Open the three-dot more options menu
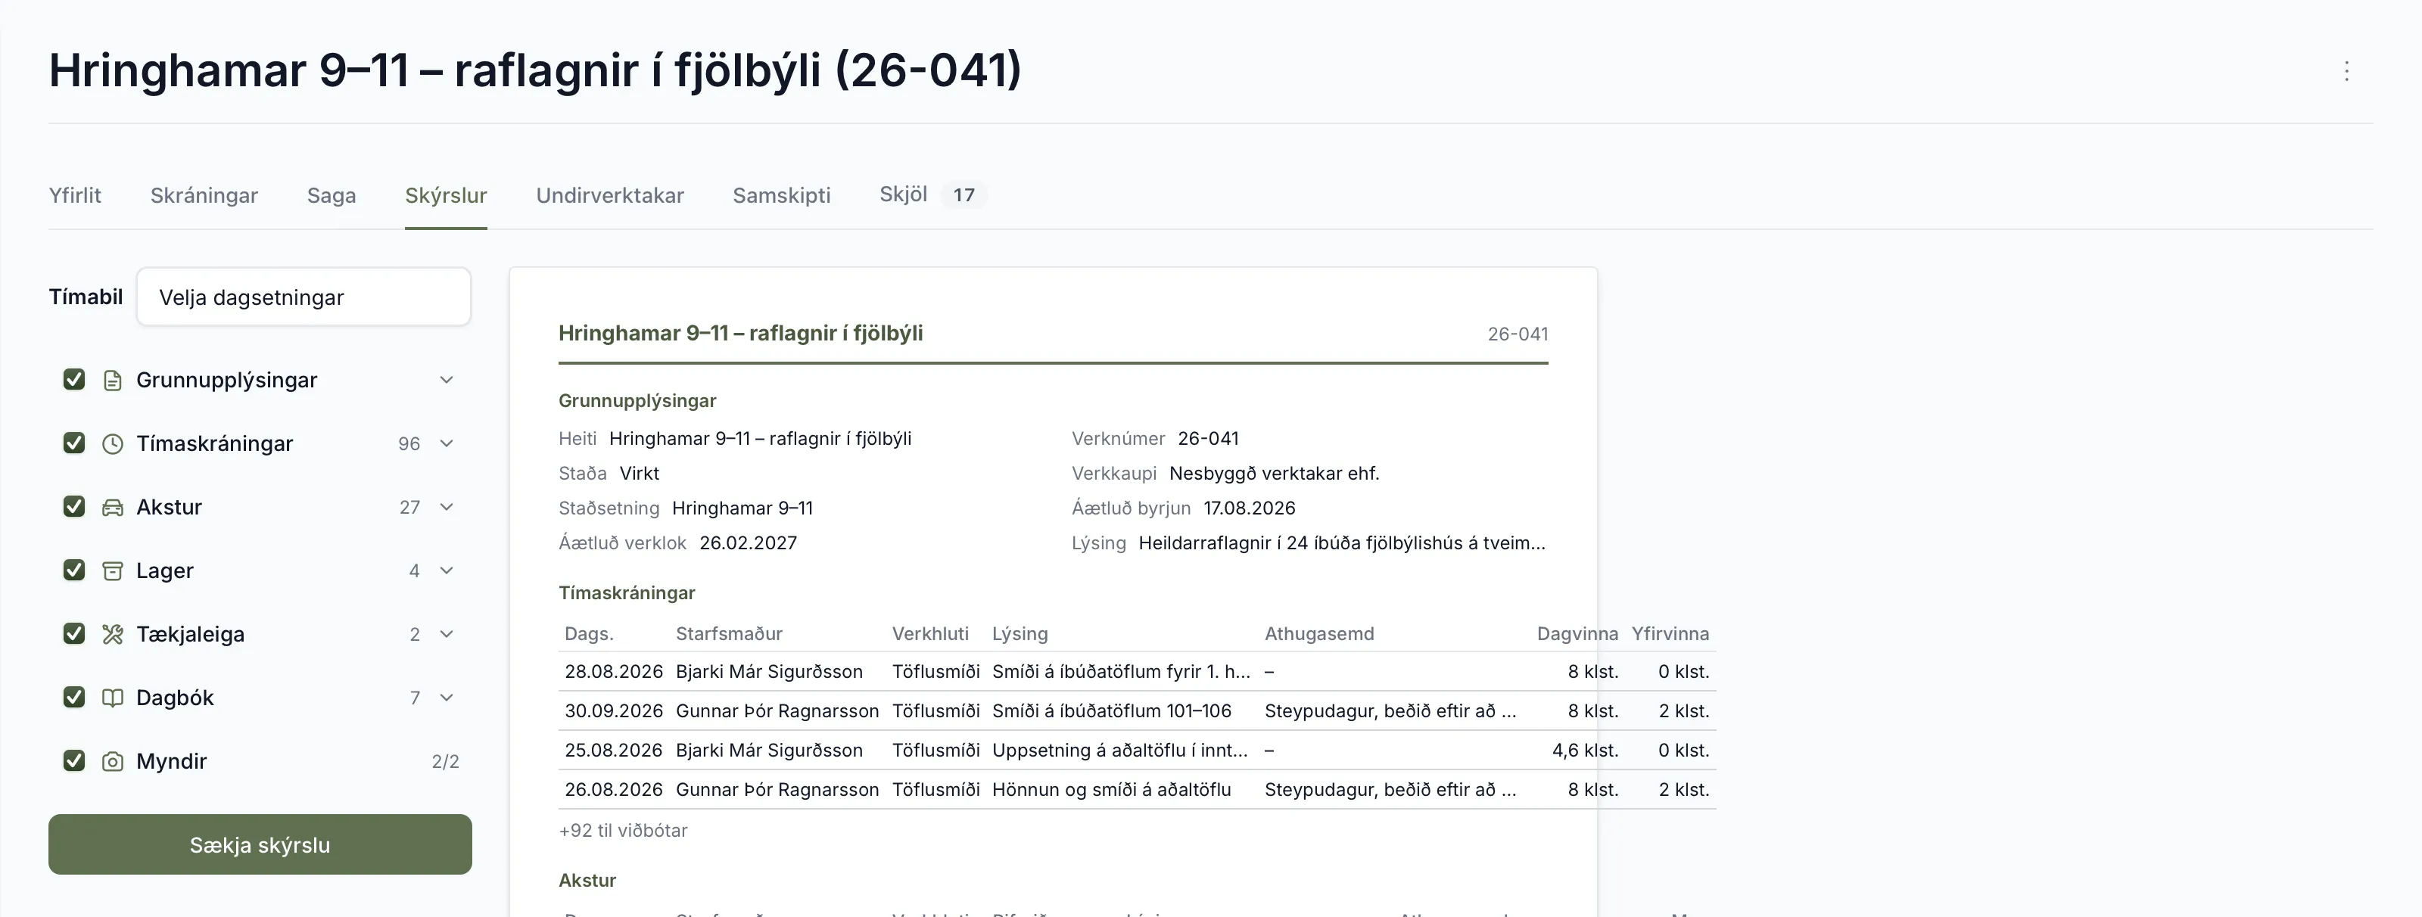This screenshot has width=2422, height=917. 2346,71
